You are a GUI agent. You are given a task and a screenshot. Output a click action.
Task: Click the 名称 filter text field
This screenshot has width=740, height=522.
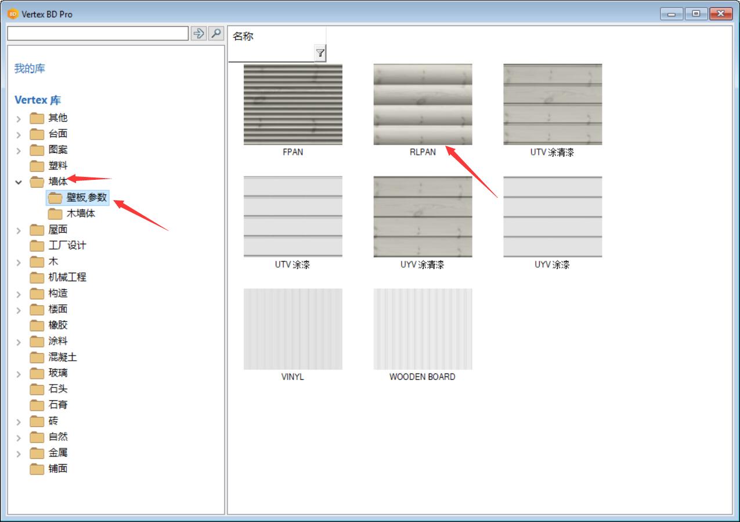(271, 54)
